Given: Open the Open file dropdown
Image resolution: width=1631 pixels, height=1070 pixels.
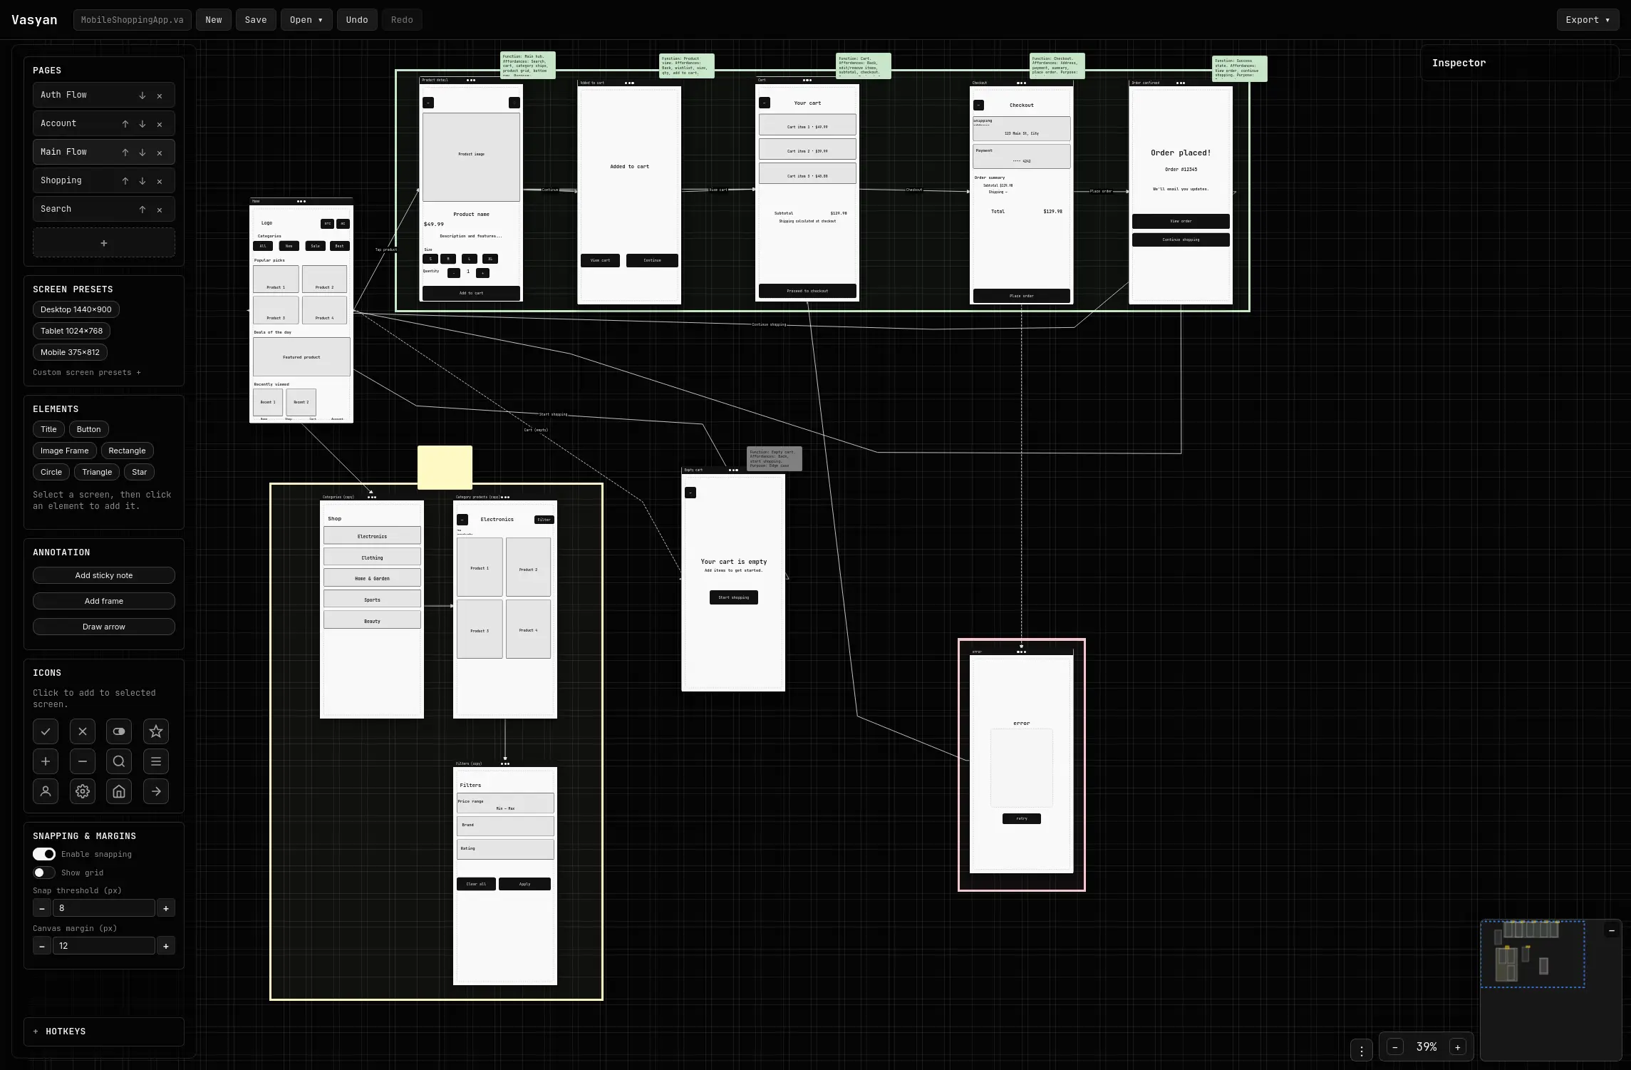Looking at the screenshot, I should point(306,19).
